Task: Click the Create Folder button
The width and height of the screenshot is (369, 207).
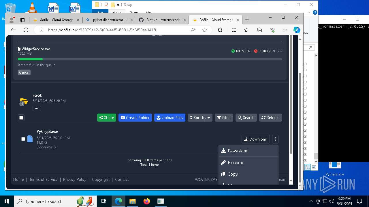Action: pyautogui.click(x=135, y=118)
